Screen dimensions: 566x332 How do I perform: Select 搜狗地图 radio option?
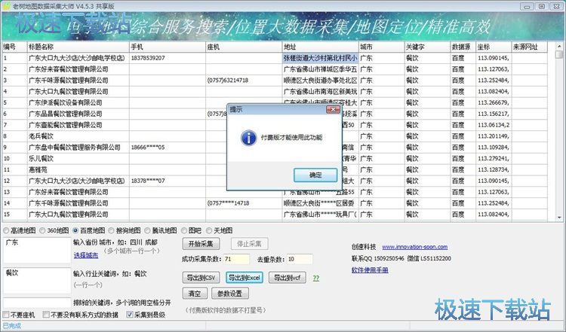pos(125,230)
